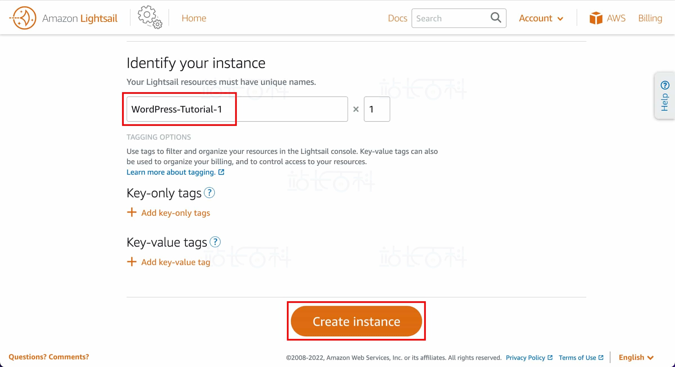Click the instance quantity field
The height and width of the screenshot is (367, 675).
tap(377, 109)
